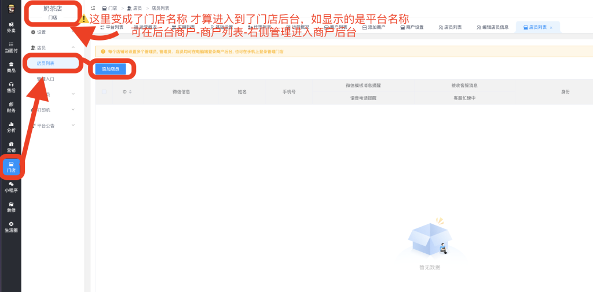Open the 小程序 mini program section
This screenshot has height=292, width=593.
pyautogui.click(x=10, y=186)
